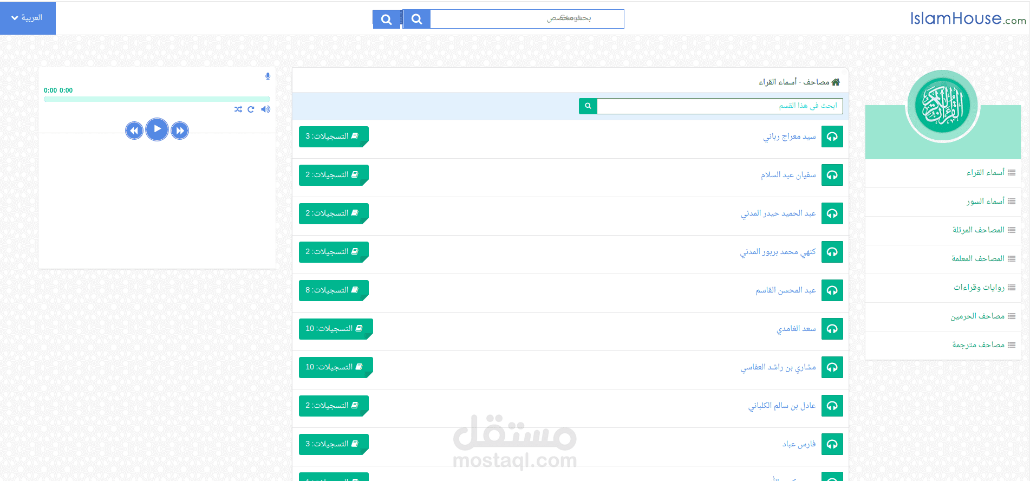The image size is (1030, 481).
Task: Click the top search field
Action: [x=527, y=18]
